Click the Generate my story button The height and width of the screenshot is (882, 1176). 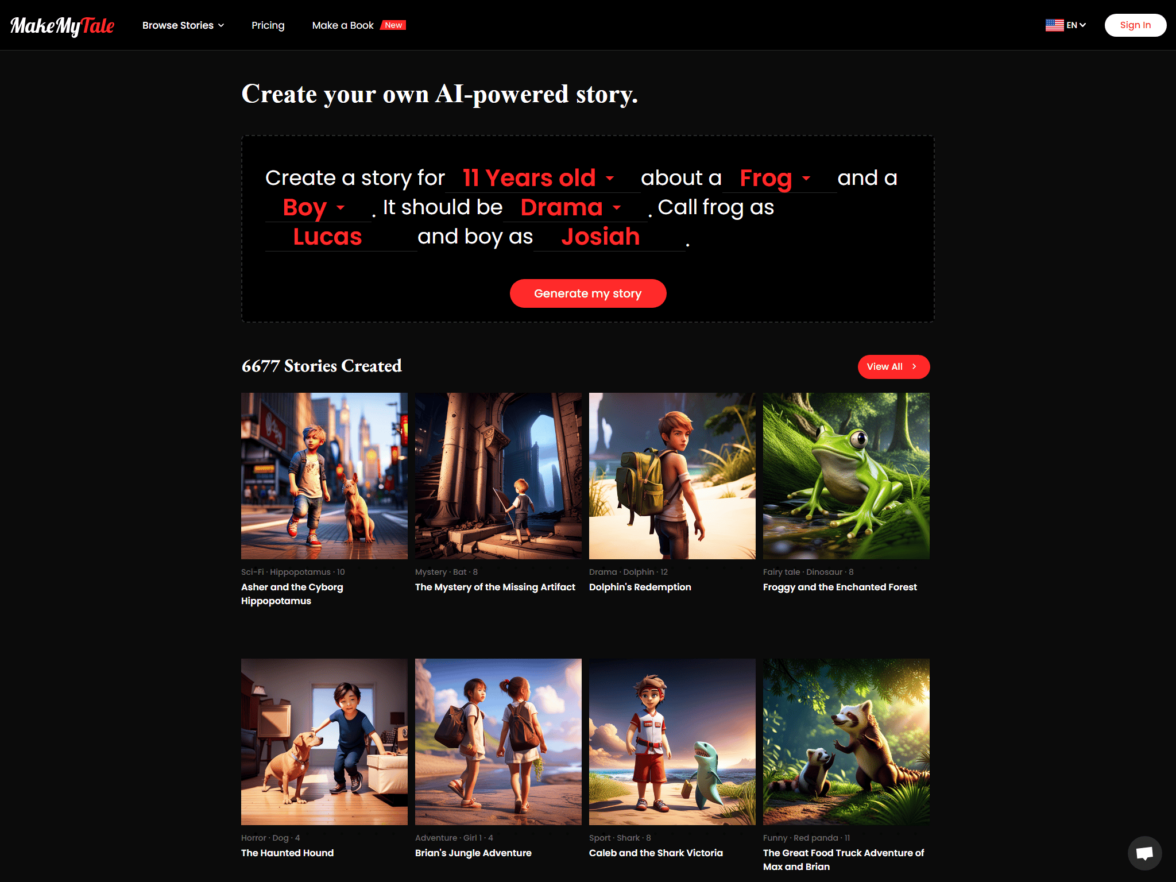point(588,293)
